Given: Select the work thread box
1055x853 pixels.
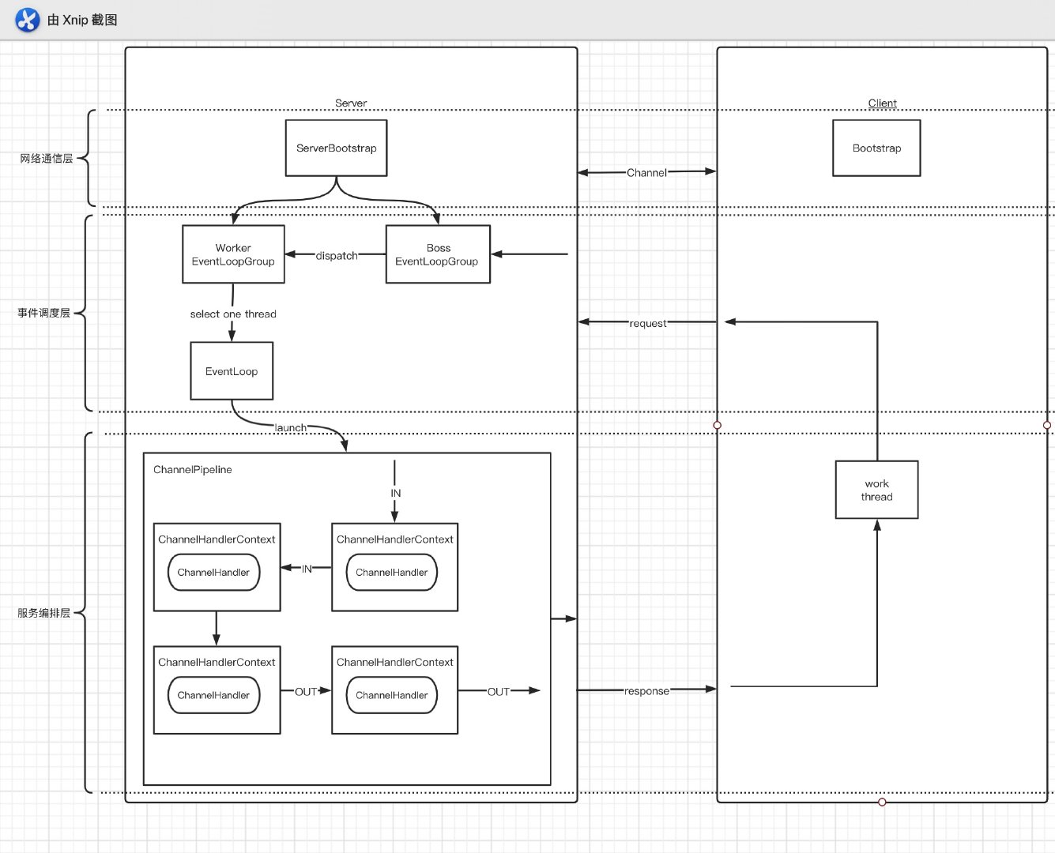Looking at the screenshot, I should click(x=876, y=490).
